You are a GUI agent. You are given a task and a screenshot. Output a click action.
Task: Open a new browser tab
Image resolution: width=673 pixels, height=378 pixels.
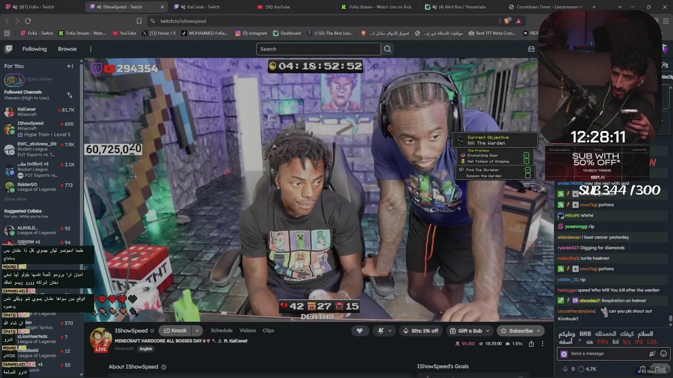click(x=594, y=7)
